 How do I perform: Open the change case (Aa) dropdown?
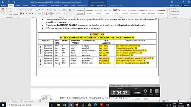44,10
